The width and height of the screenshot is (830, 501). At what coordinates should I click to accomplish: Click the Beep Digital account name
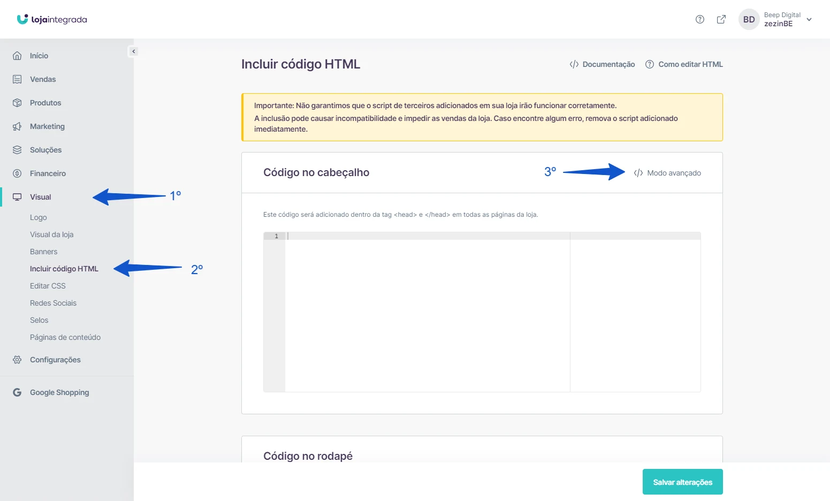[782, 15]
